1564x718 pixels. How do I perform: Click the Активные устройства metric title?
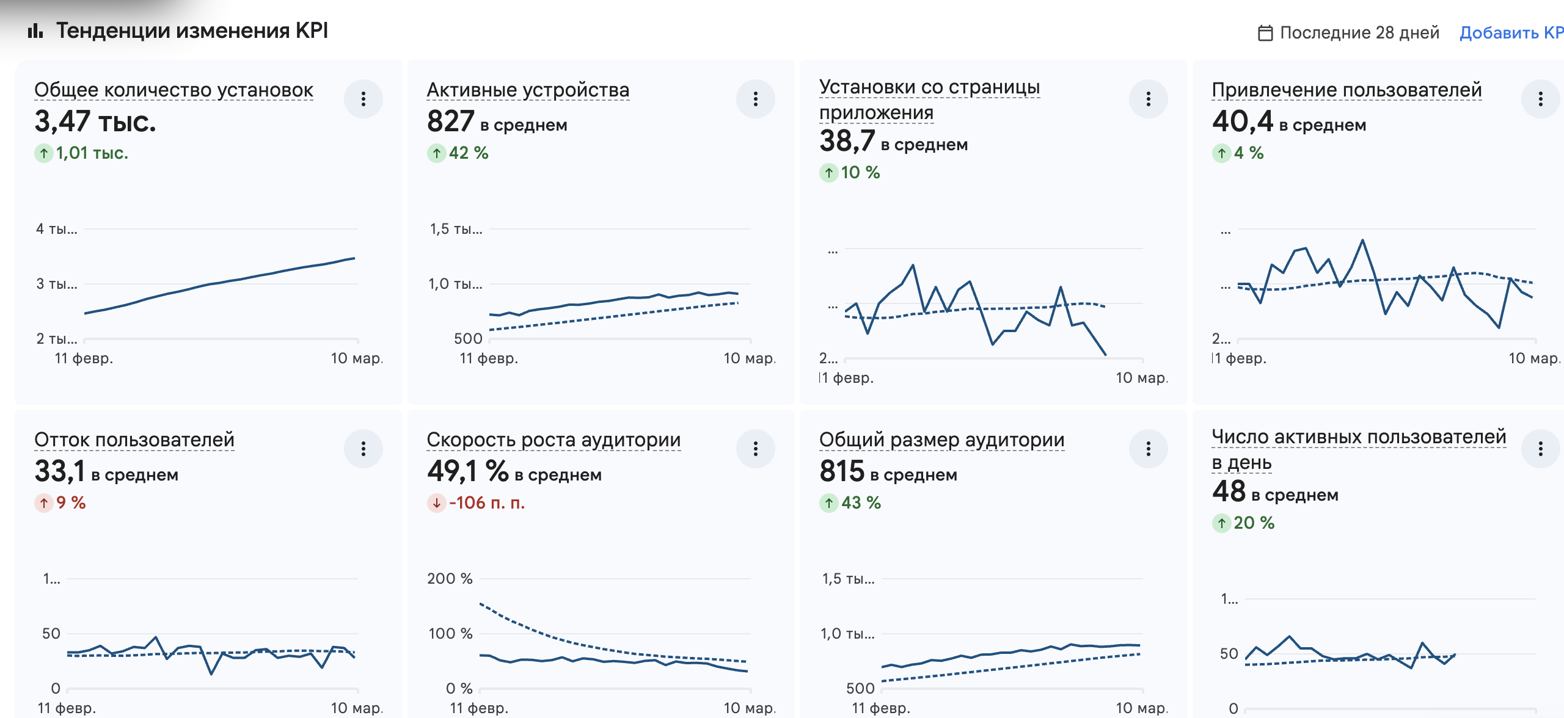click(x=527, y=89)
